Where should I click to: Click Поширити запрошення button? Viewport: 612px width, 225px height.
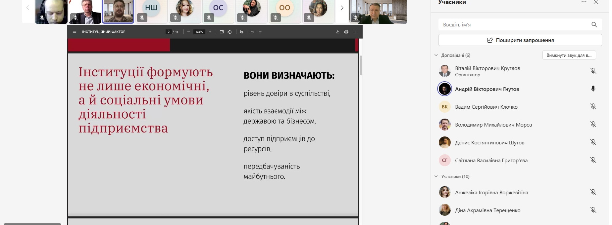pyautogui.click(x=520, y=40)
